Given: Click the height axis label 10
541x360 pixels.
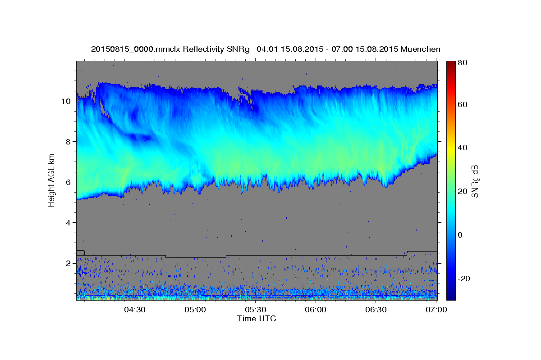Looking at the screenshot, I should click(67, 101).
